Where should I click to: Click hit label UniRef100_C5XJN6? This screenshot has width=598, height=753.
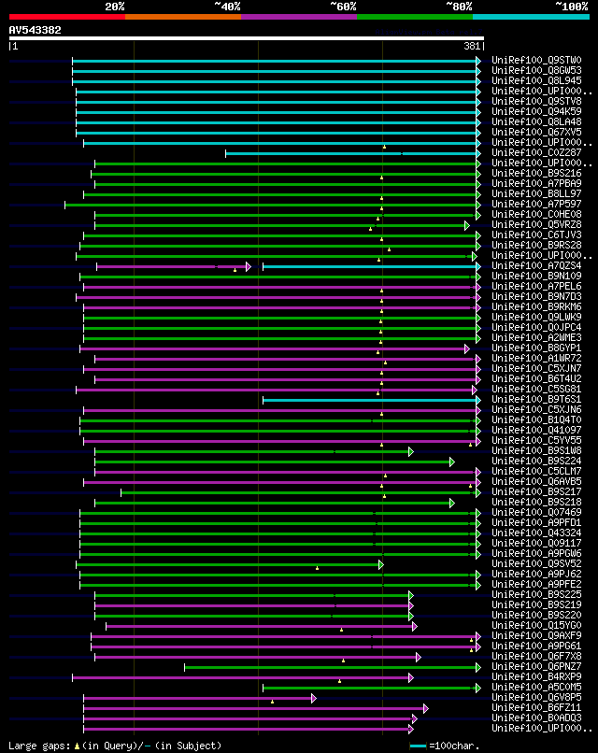[536, 409]
